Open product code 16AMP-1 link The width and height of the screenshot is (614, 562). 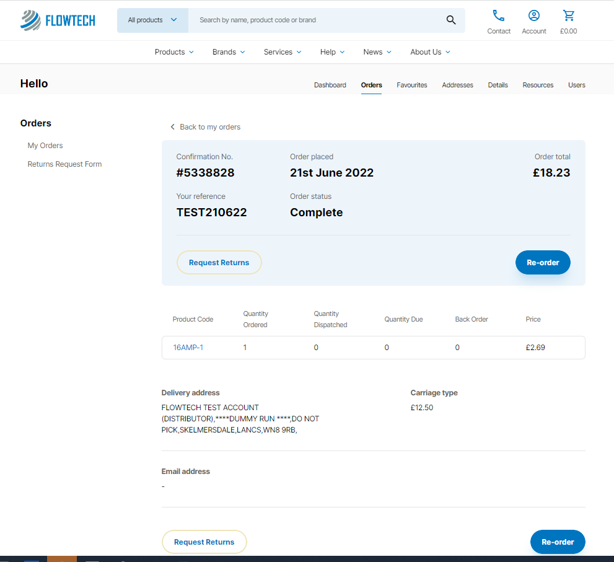(x=188, y=348)
